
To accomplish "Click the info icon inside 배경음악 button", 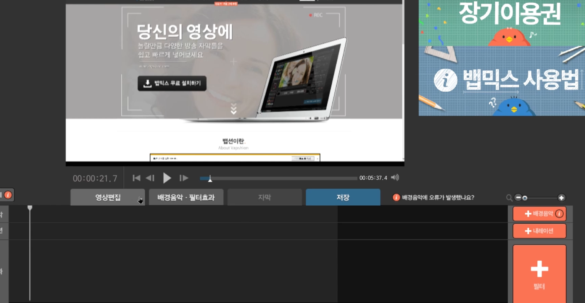I will (559, 214).
